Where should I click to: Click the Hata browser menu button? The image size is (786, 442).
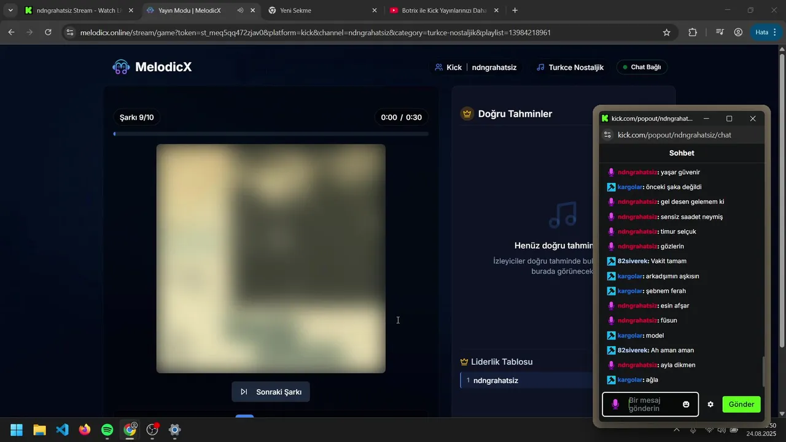tap(766, 33)
